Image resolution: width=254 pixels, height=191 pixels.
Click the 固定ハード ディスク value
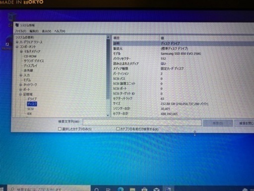pos(172,69)
